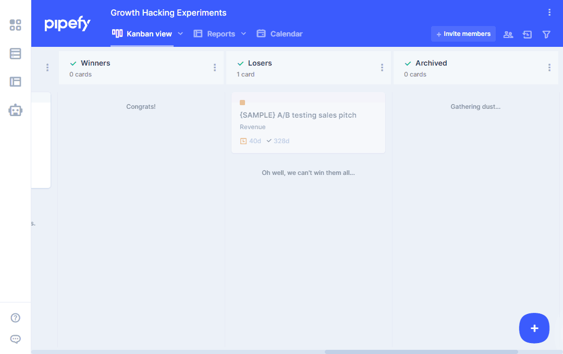563x354 pixels.
Task: Click the green checkmark beside Archived
Action: pos(408,64)
